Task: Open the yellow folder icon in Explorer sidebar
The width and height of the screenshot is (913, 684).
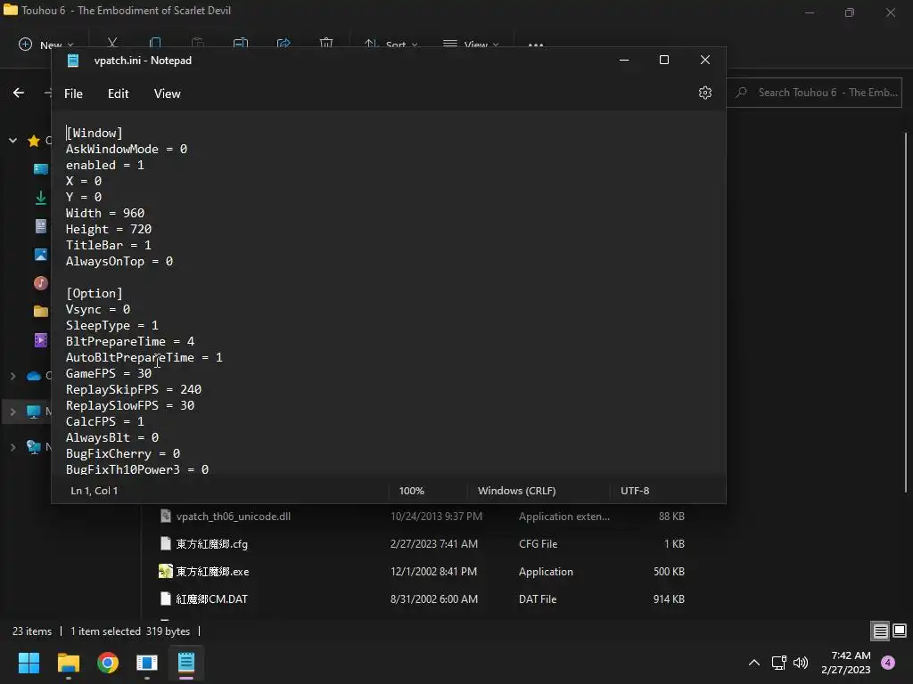Action: (x=41, y=311)
